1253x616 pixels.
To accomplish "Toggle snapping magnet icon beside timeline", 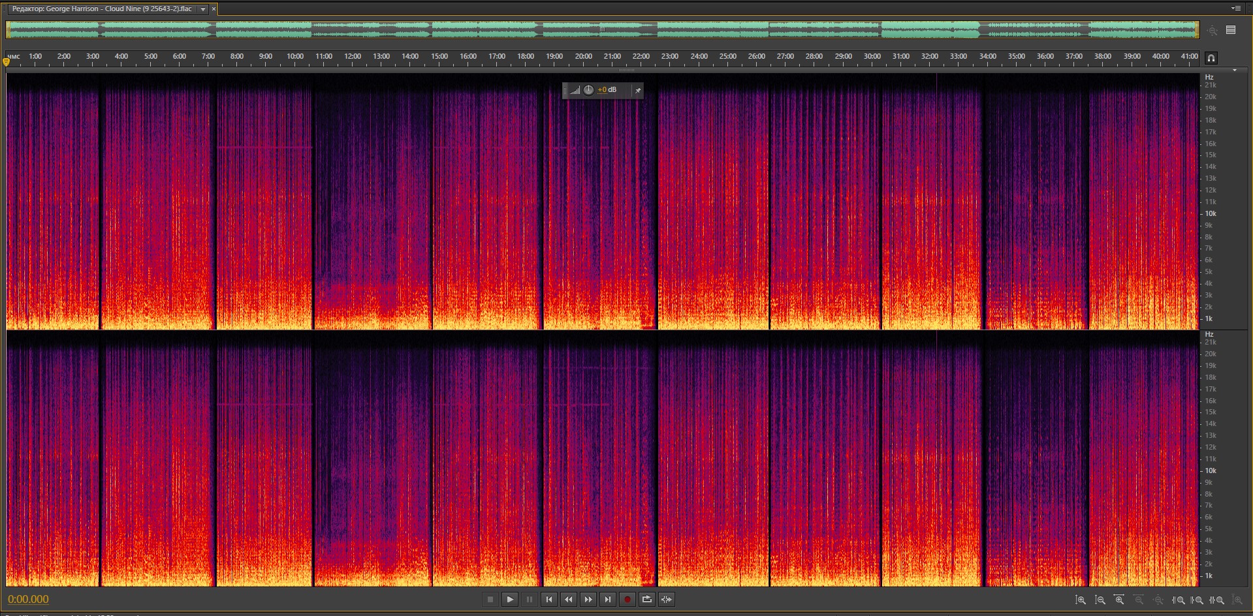I will pos(1211,57).
